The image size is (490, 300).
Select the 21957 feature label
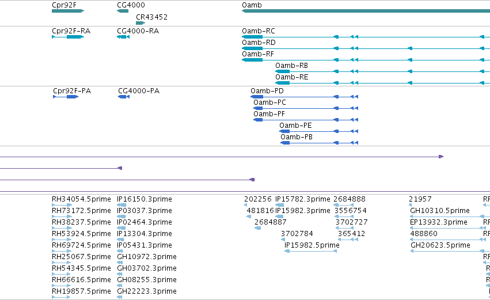pyautogui.click(x=420, y=199)
